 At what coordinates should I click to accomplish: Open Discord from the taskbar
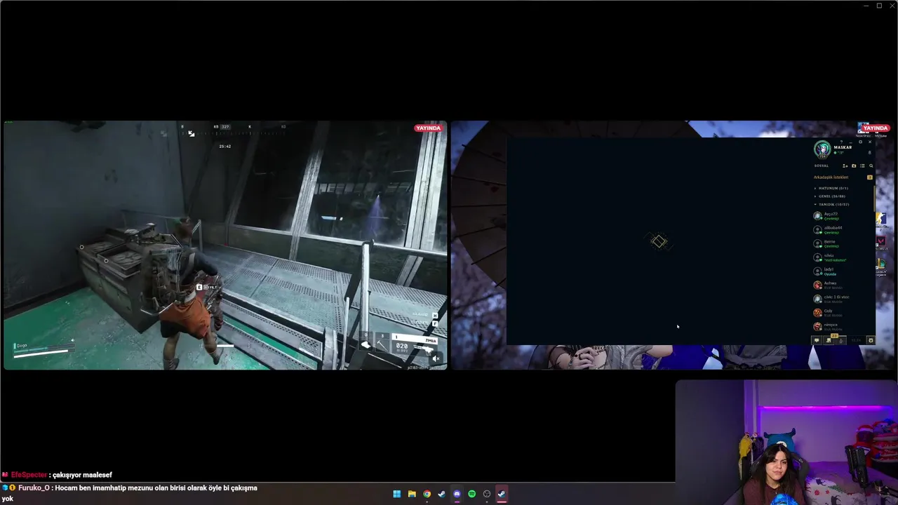pos(457,494)
